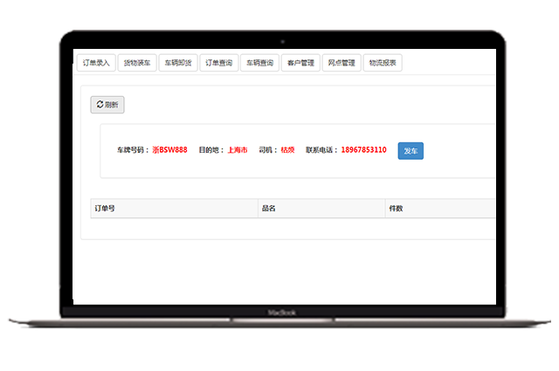
Task: Open the 车辆查询 tab
Action: (x=259, y=63)
